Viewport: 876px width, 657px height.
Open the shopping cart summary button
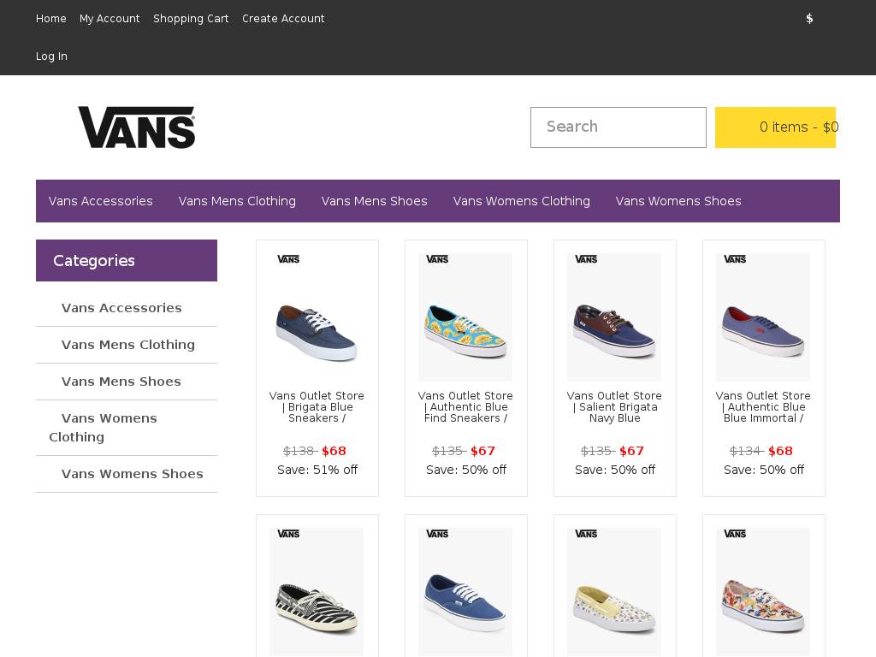[775, 127]
